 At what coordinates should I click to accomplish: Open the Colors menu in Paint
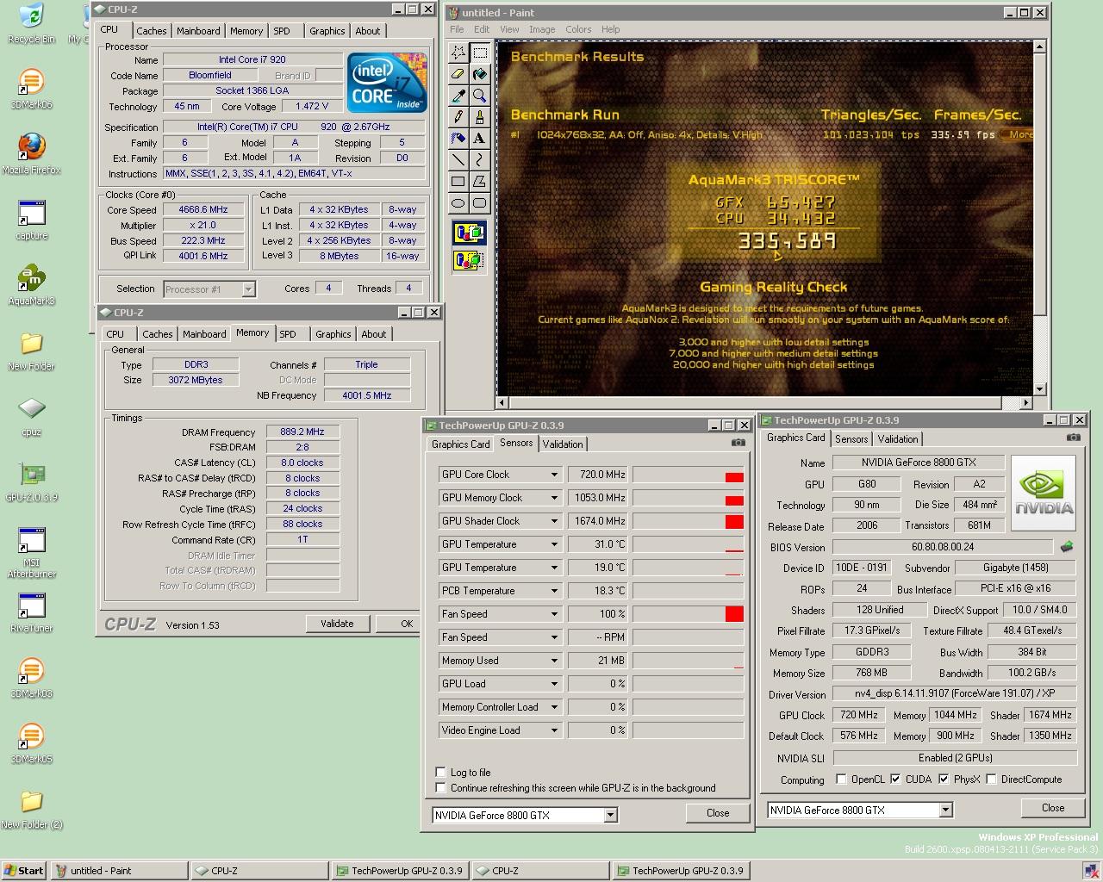point(578,29)
